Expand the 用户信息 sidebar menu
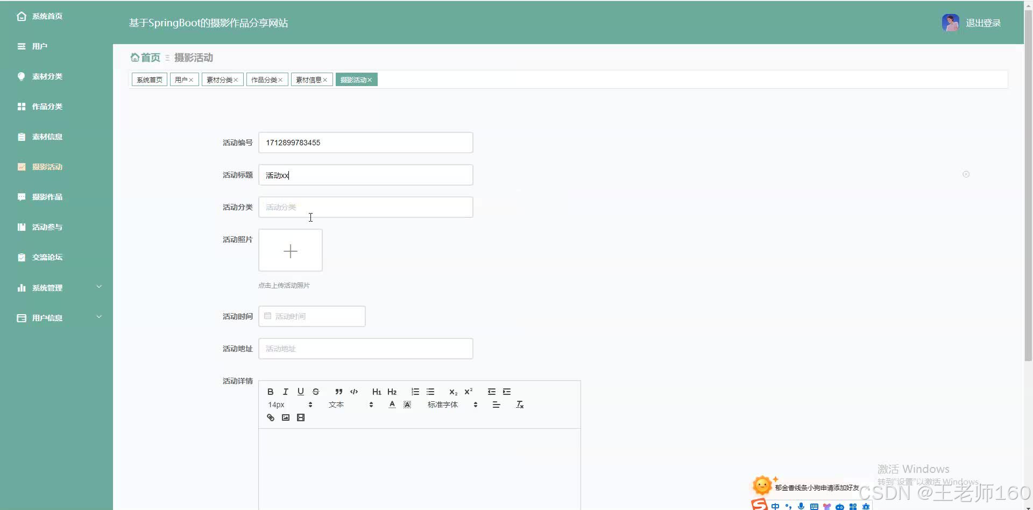This screenshot has width=1033, height=510. pyautogui.click(x=56, y=318)
